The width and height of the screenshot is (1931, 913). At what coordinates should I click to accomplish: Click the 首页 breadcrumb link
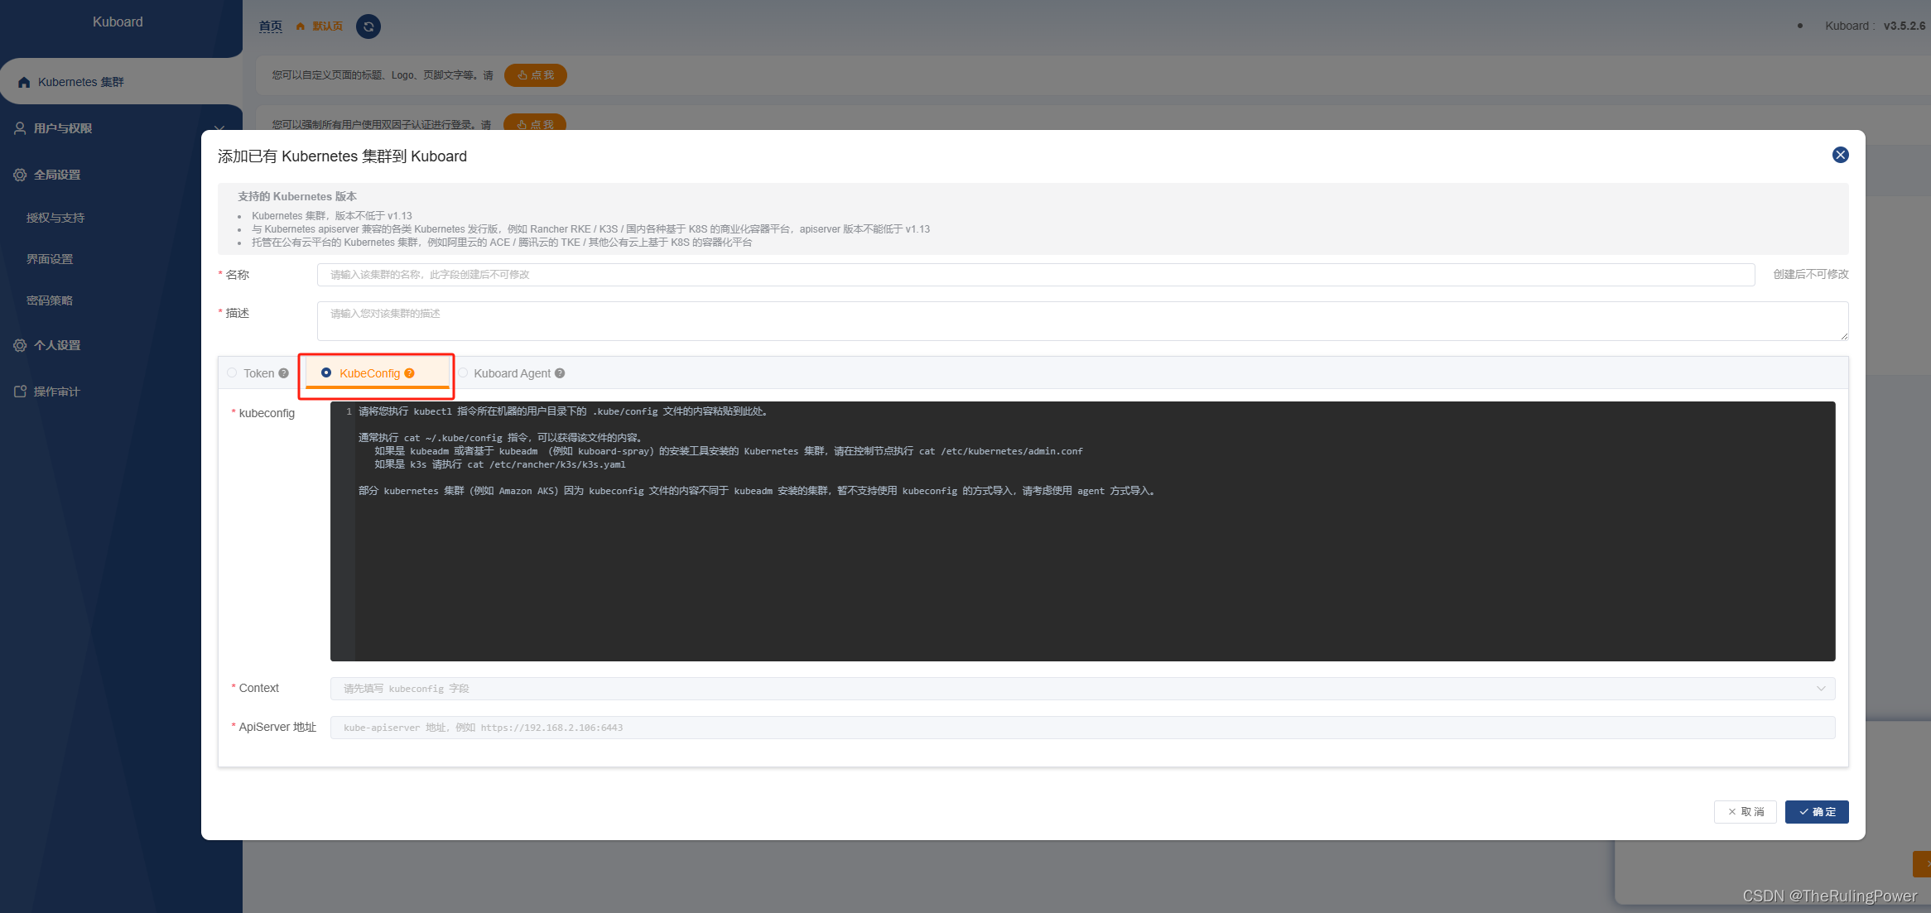coord(271,26)
